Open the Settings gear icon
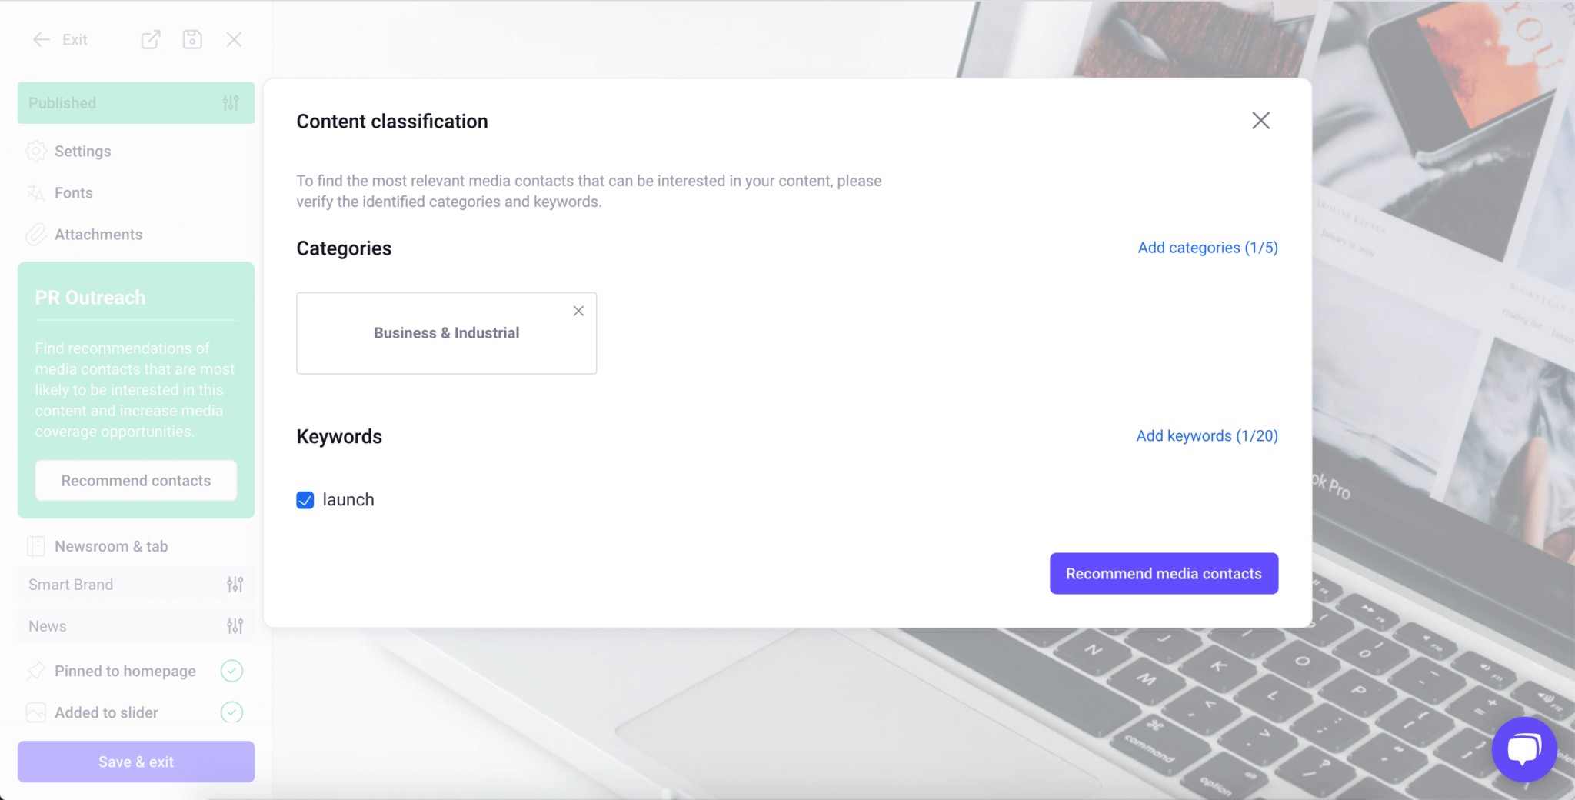The image size is (1575, 800). (35, 151)
